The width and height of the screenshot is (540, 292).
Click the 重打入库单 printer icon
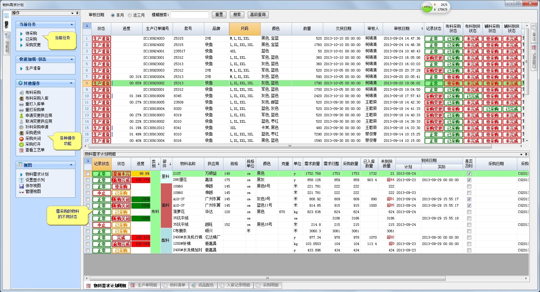click(21, 104)
